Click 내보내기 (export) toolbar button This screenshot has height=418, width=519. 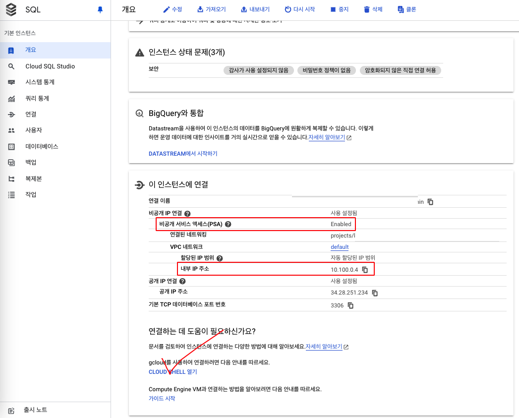[255, 9]
